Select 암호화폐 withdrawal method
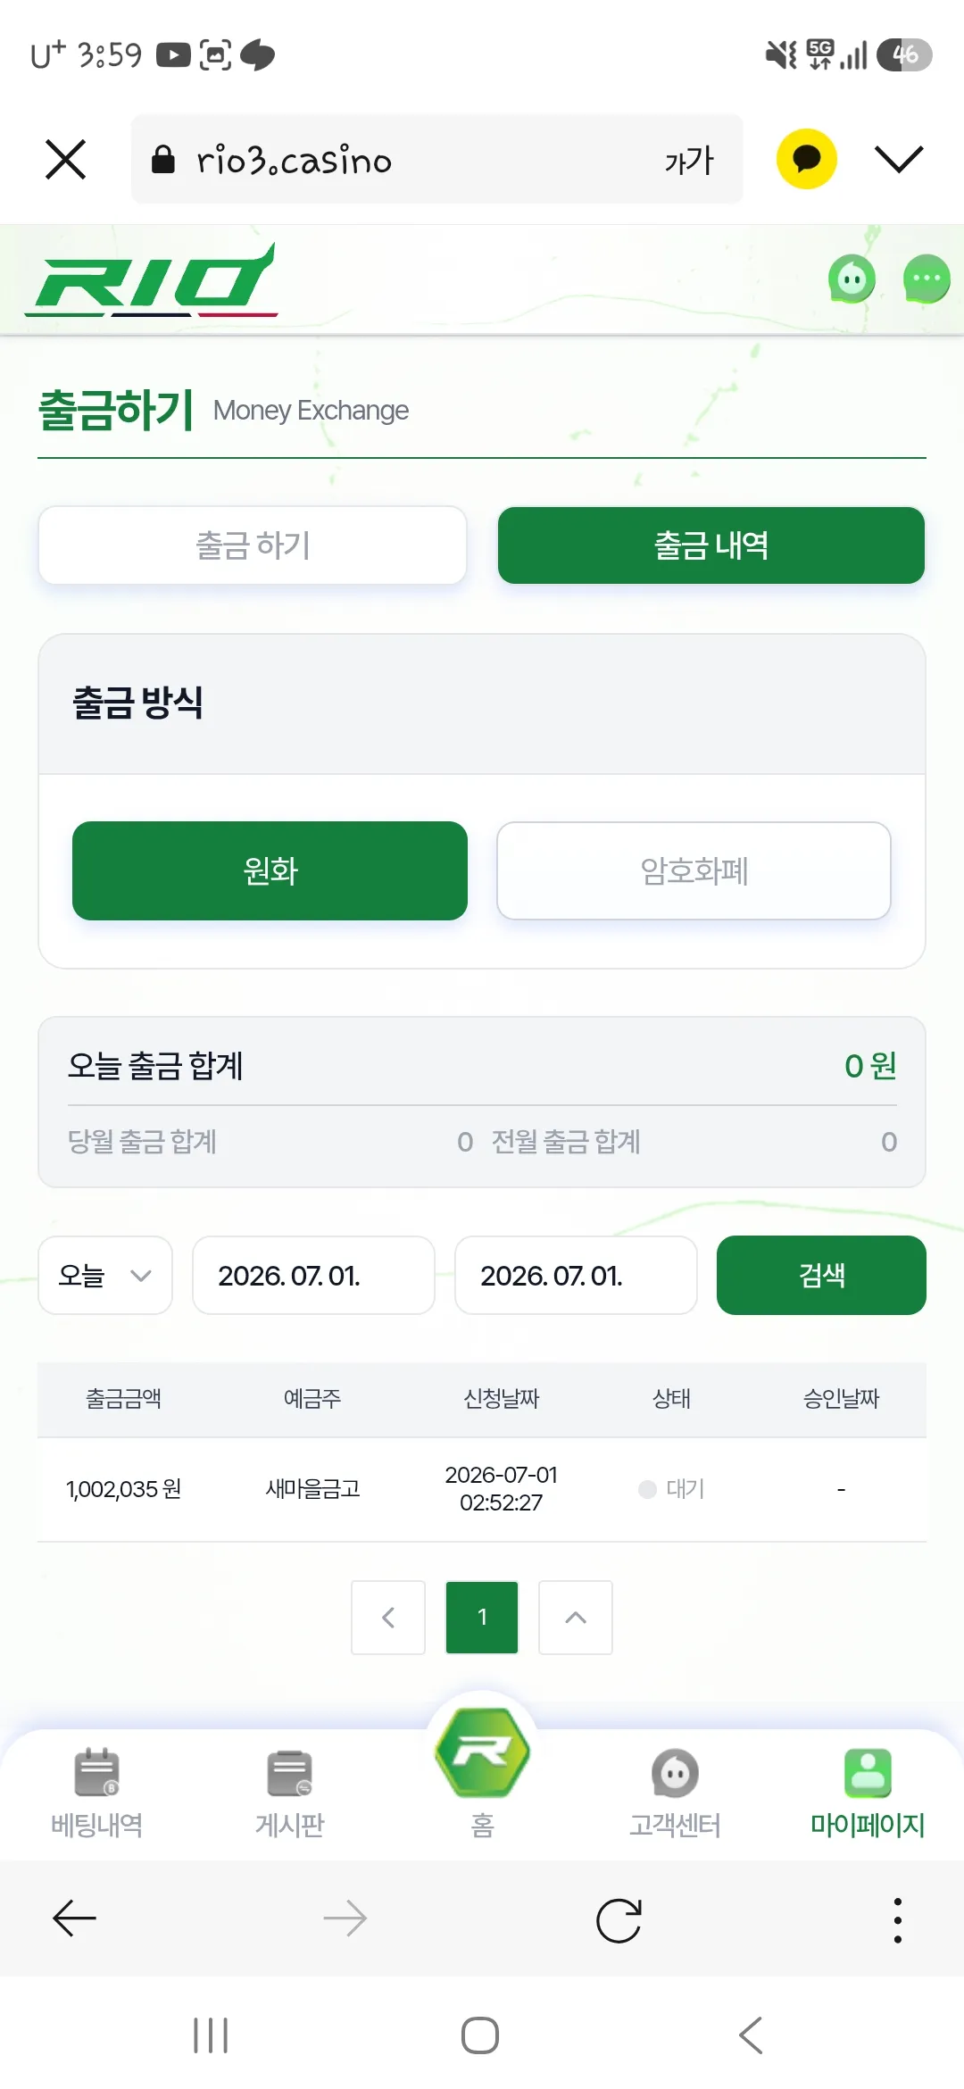 click(694, 870)
